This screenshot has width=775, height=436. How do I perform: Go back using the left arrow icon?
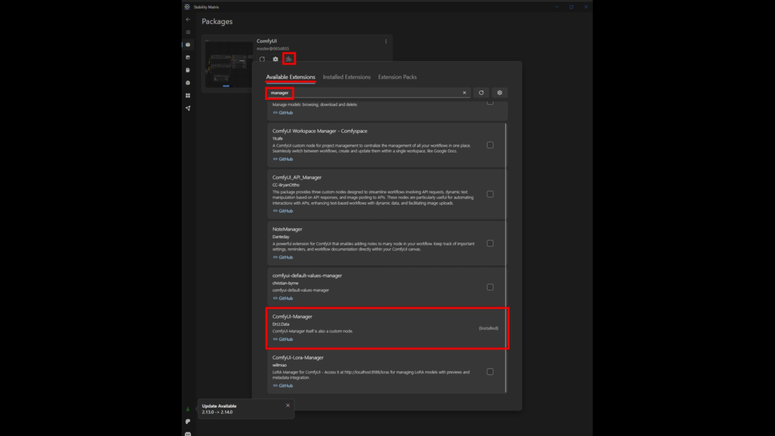tap(188, 19)
